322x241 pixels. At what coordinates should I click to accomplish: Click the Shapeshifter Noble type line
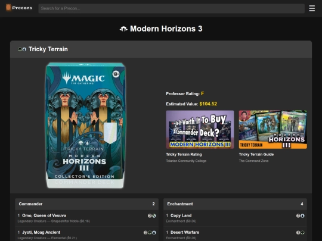tap(54, 221)
